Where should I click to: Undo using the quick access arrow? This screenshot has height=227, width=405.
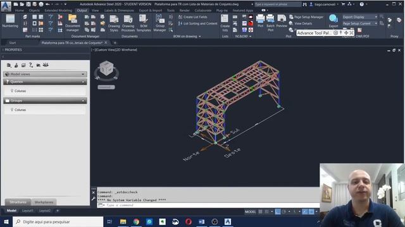coord(47,4)
